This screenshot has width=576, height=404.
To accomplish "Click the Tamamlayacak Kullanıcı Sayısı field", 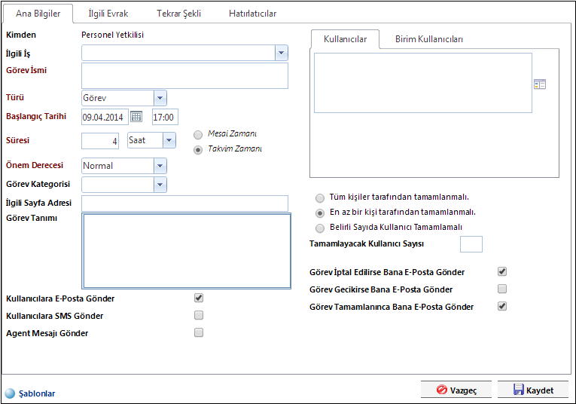I will tap(471, 244).
